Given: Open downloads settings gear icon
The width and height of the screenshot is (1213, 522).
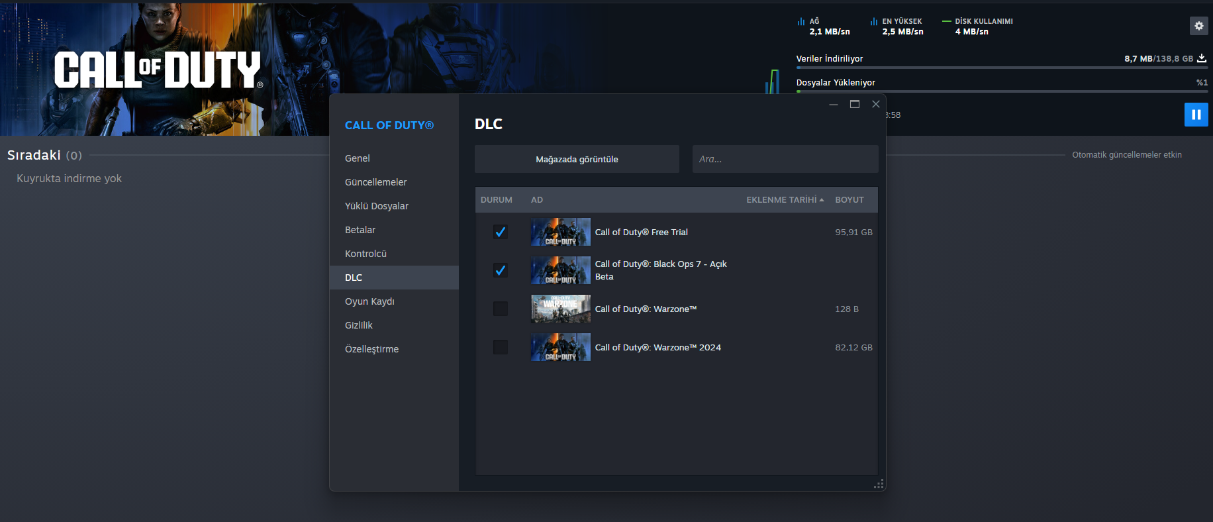Looking at the screenshot, I should pos(1198,26).
